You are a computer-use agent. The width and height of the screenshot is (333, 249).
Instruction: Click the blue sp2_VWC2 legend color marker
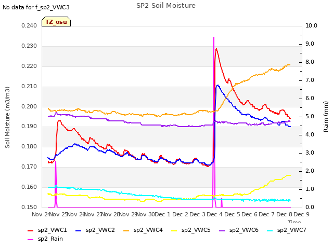pyautogui.click(x=79, y=230)
